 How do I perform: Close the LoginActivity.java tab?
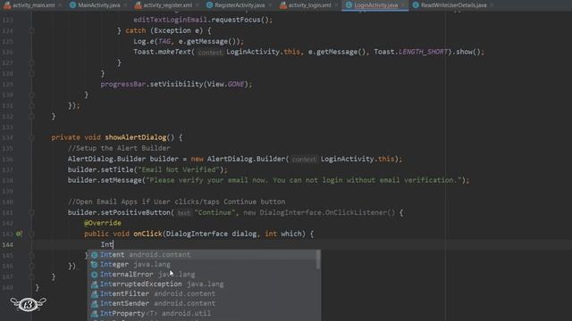[404, 5]
